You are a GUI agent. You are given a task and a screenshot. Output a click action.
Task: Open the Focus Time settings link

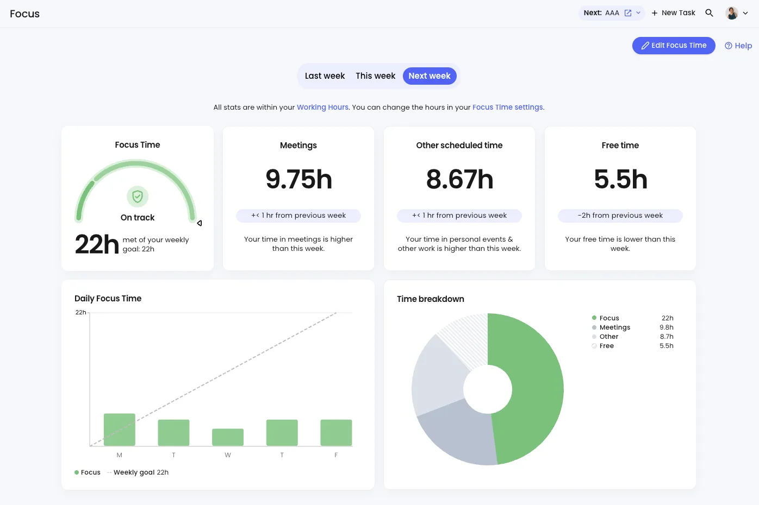[508, 108]
